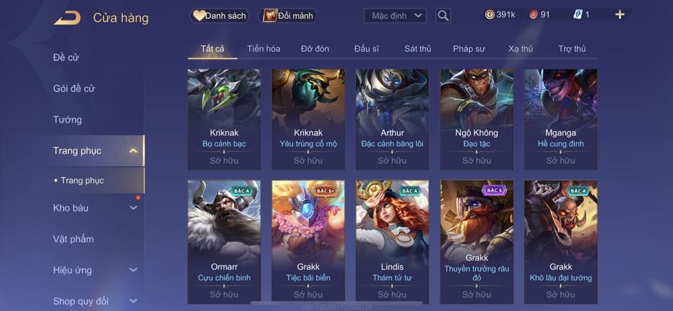Open Tướng in the sidebar

pos(67,120)
